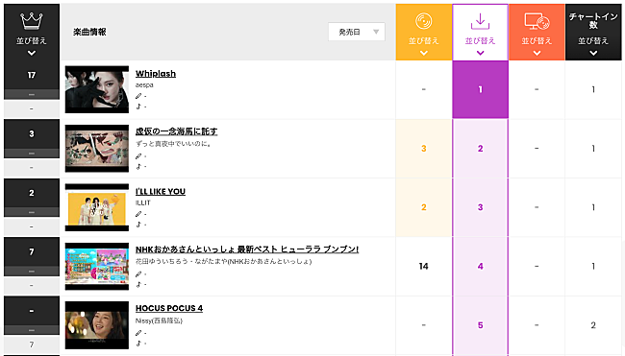Click the pencil icon under Nissy(西島隆弘)
The height and width of the screenshot is (356, 625).
[x=138, y=333]
